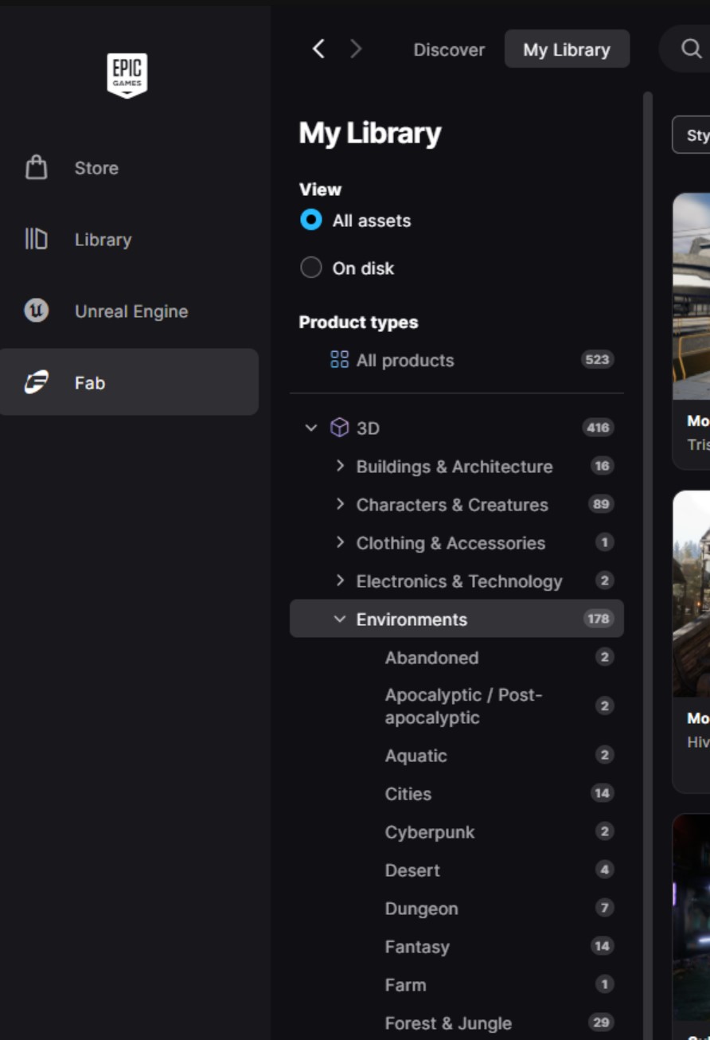
Task: Click the 178 Environments count badge
Action: (x=598, y=619)
